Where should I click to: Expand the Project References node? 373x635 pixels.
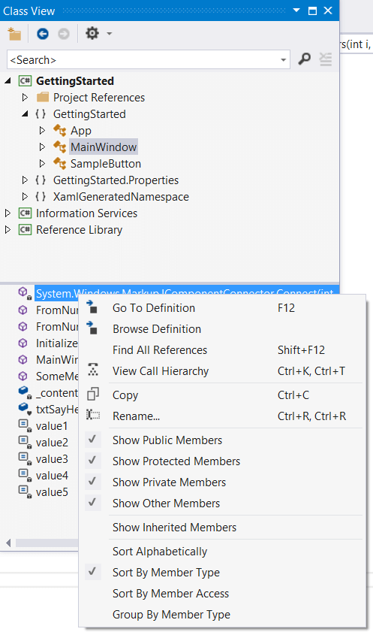pos(25,97)
